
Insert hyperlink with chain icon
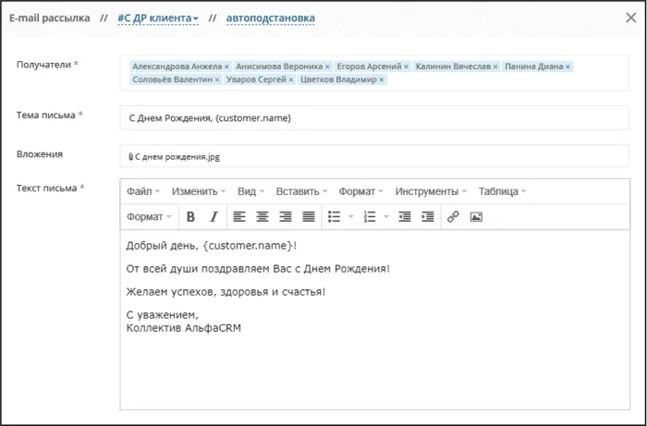(x=453, y=216)
